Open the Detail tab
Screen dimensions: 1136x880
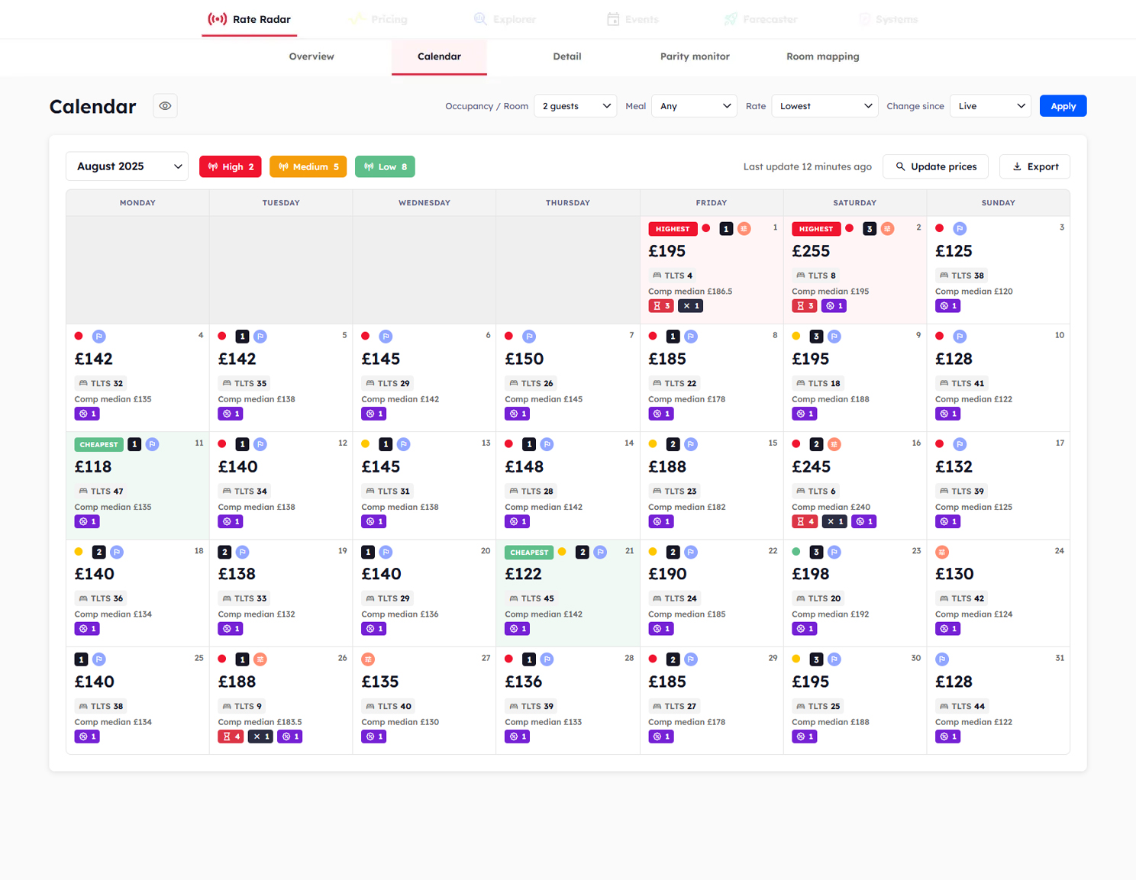pyautogui.click(x=567, y=56)
